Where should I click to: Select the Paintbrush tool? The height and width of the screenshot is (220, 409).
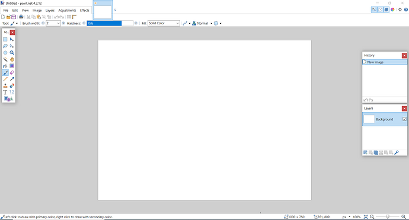click(5, 72)
